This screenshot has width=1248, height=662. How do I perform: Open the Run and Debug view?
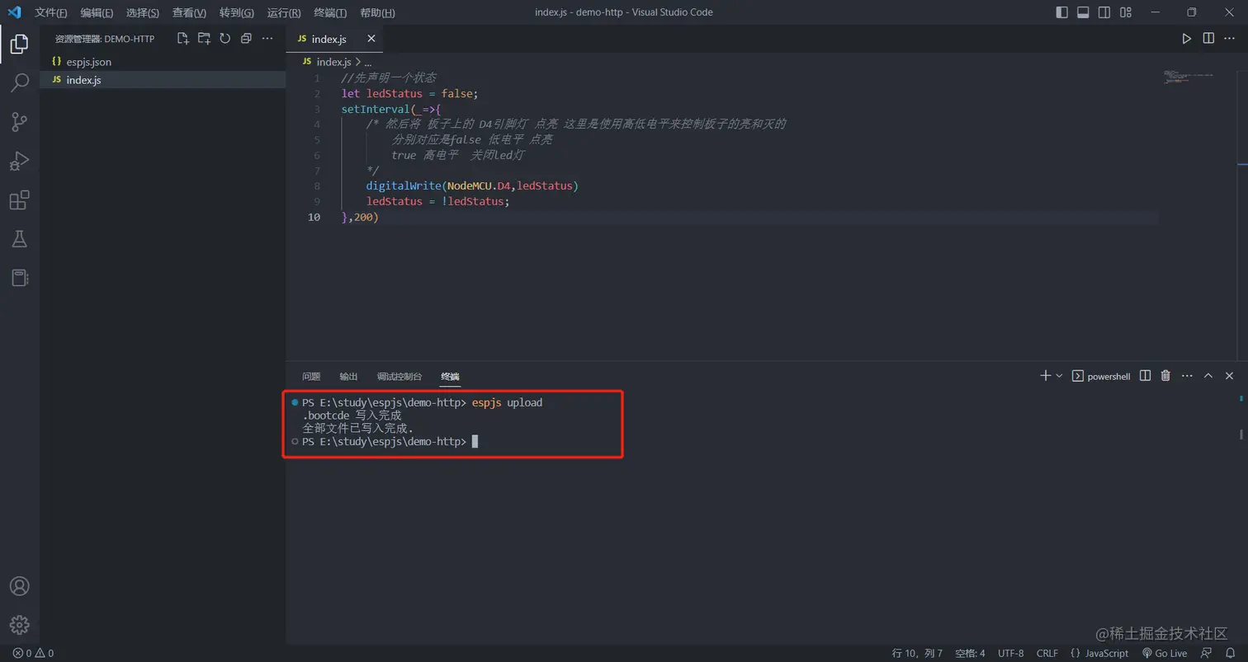(x=19, y=161)
